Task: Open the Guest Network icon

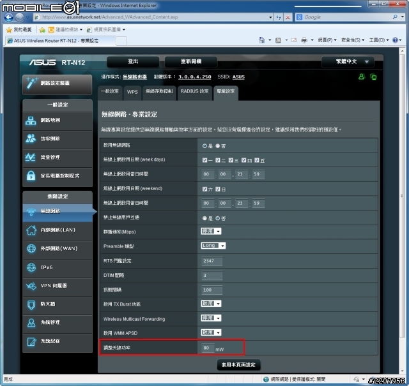Action: [x=31, y=138]
